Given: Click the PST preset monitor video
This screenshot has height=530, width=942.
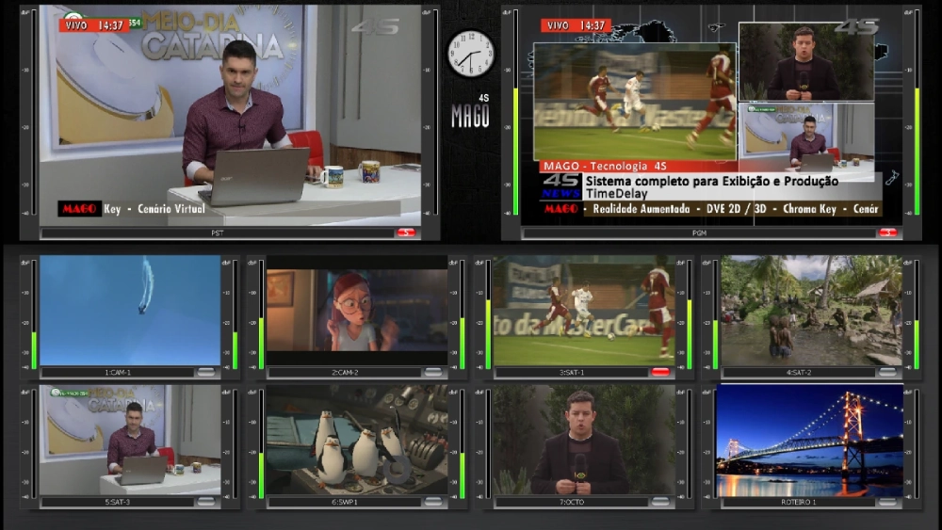Looking at the screenshot, I should pyautogui.click(x=230, y=115).
